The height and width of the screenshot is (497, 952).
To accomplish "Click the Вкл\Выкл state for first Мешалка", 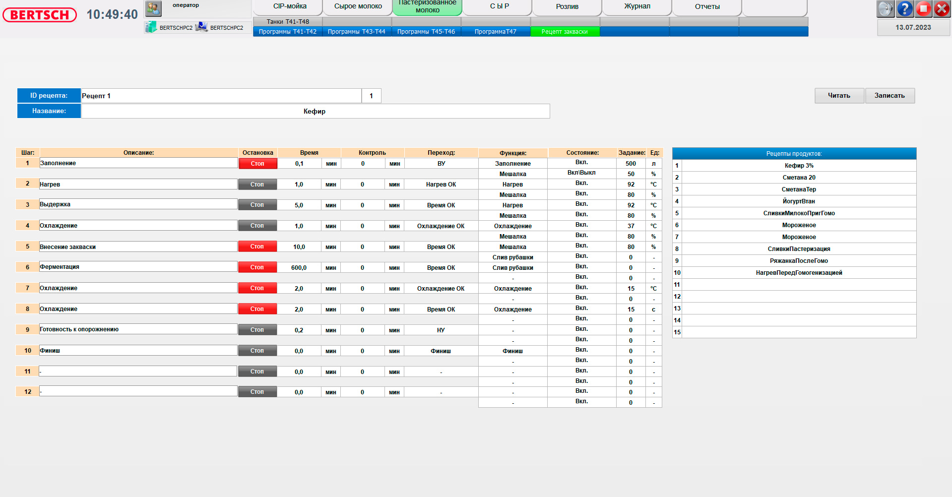I will tap(581, 173).
